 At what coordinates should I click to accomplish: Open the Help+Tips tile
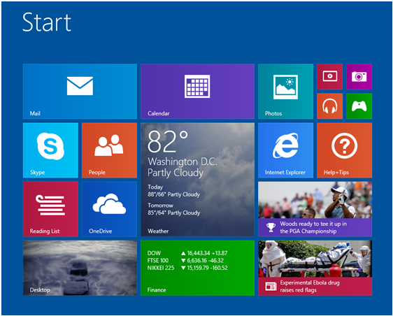click(344, 150)
